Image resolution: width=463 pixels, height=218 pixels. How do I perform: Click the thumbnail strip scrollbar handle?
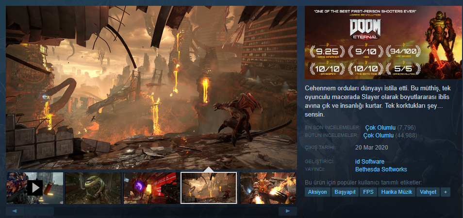point(39,211)
